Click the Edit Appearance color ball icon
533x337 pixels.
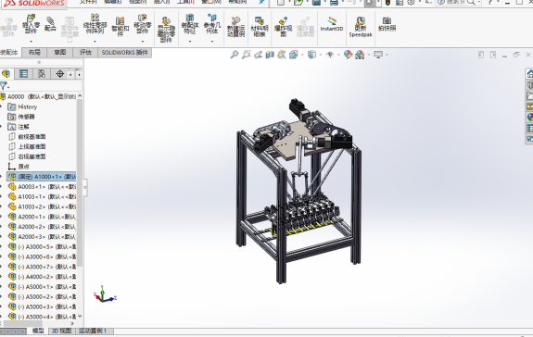click(348, 55)
